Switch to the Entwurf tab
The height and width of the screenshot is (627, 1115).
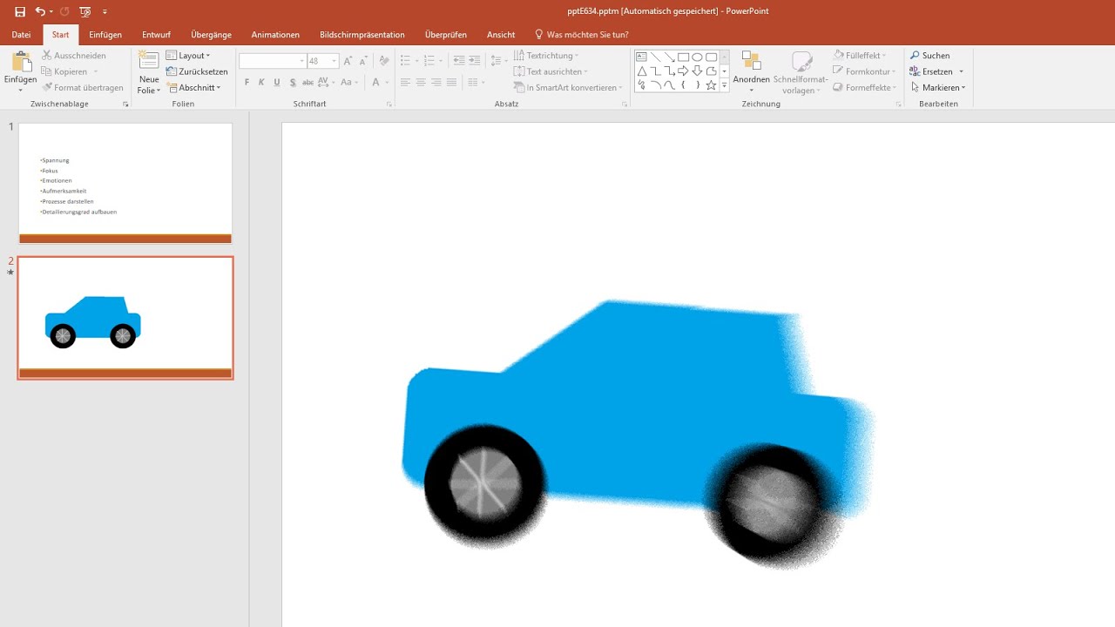point(156,35)
